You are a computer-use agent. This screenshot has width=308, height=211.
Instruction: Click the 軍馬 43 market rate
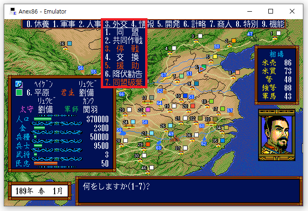277,96
